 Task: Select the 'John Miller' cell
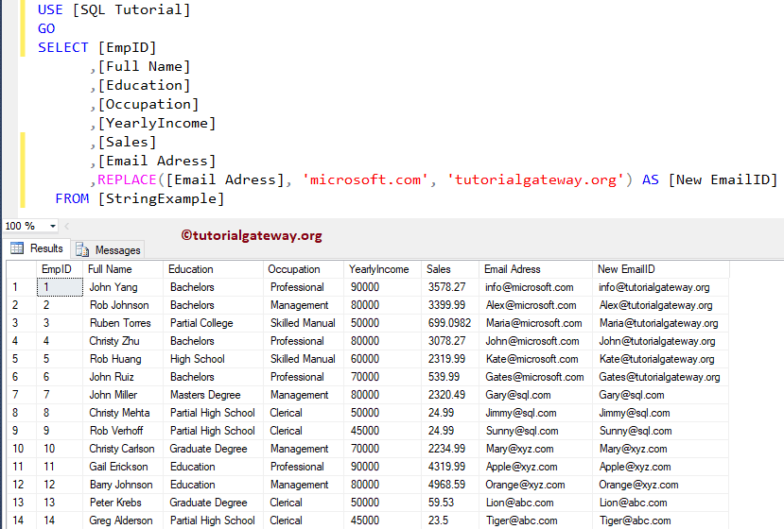pos(123,395)
